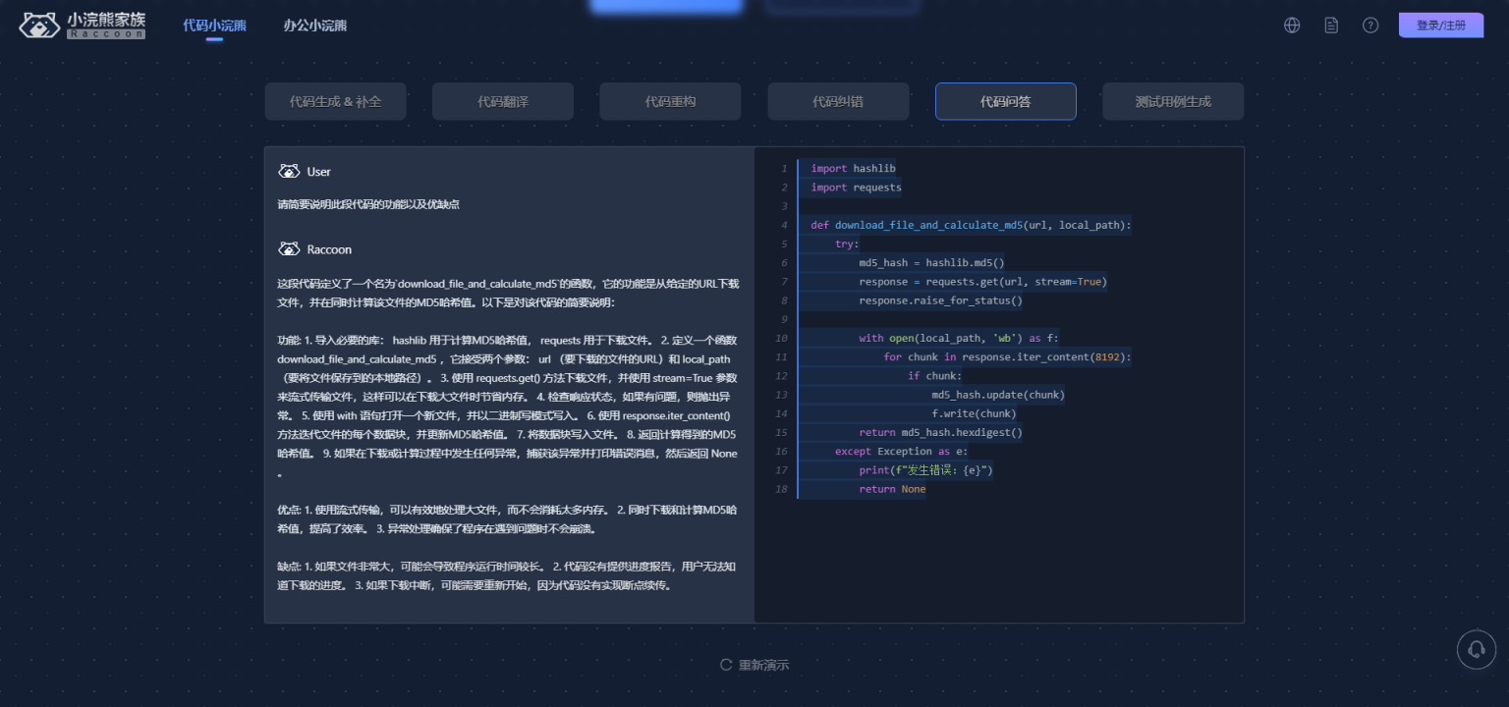Viewport: 1509px width, 707px height.
Task: Switch to 办公小浣熊 navigation item
Action: [314, 26]
